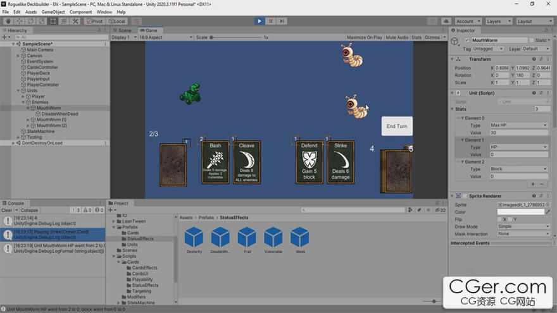The image size is (557, 313).
Task: Select Vulnerable prefab asset
Action: pos(273,240)
